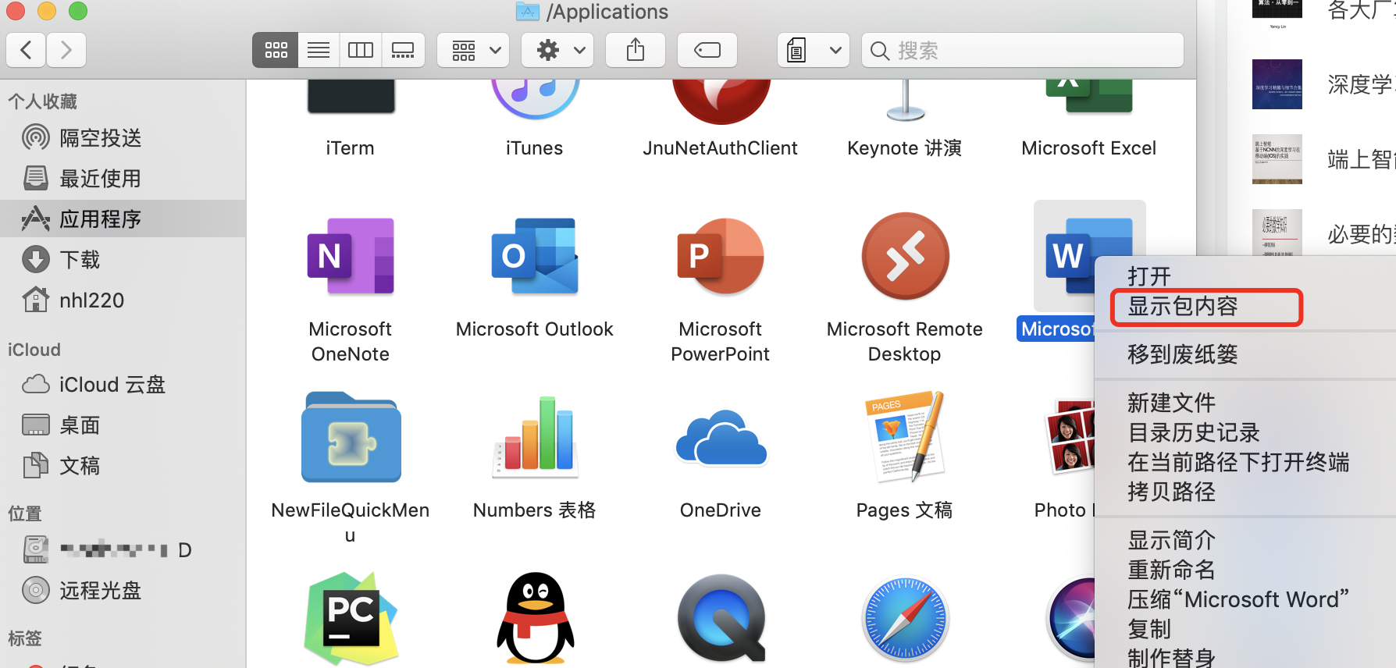This screenshot has width=1396, height=668.
Task: Switch Finder to gallery view
Action: pyautogui.click(x=403, y=51)
